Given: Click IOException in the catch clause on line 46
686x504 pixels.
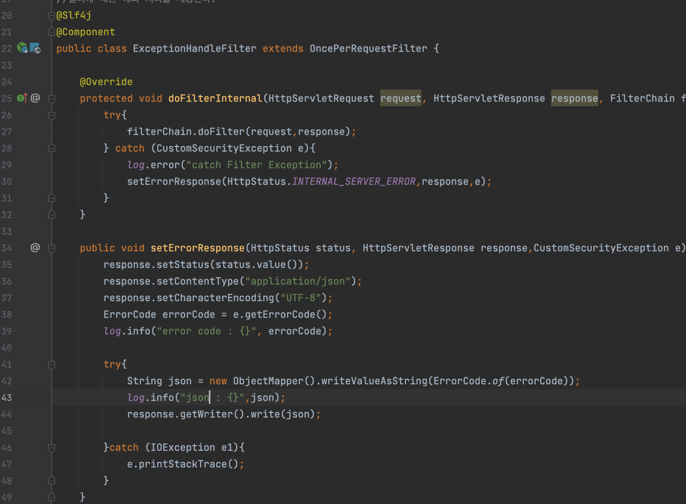Looking at the screenshot, I should point(183,447).
